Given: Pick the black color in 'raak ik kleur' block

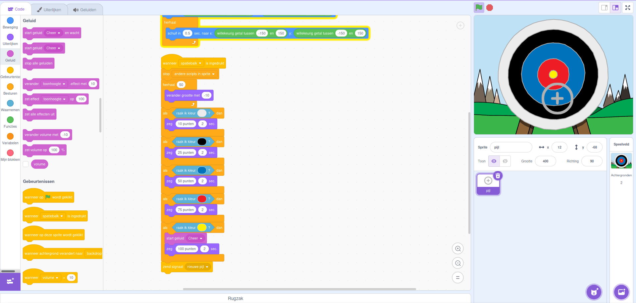Looking at the screenshot, I should point(202,142).
